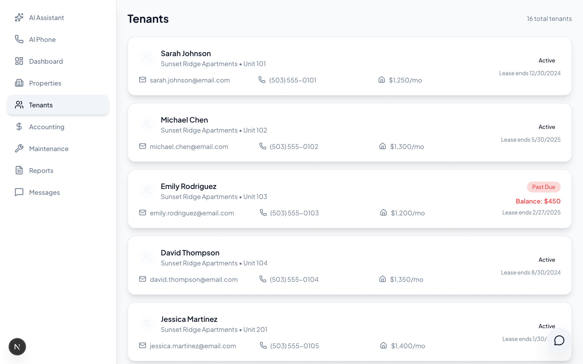Click the phone icon beside (503) 555-0101
The image size is (583, 364).
[262, 80]
